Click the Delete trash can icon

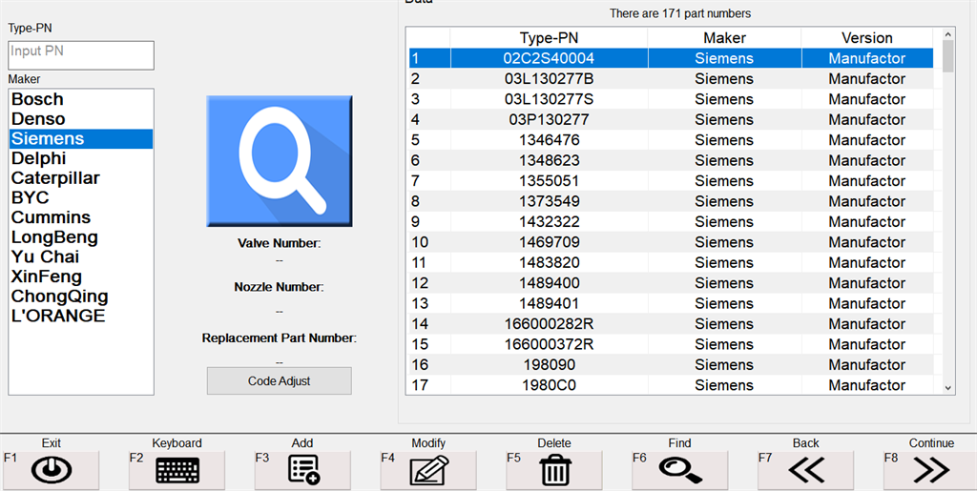(554, 470)
